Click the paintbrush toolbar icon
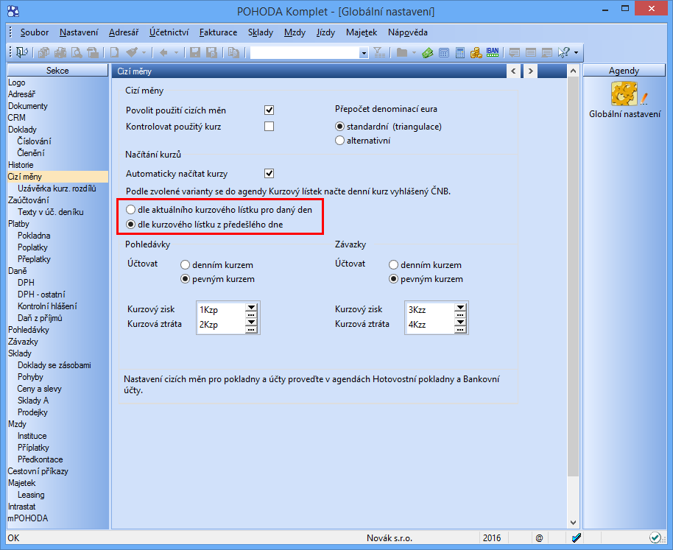 point(132,52)
